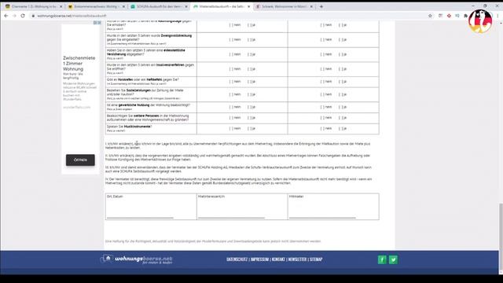Click the 'Eine Haftung für die Richtigkeit' disclaimer
The image size is (503, 283).
pyautogui.click(x=213, y=241)
